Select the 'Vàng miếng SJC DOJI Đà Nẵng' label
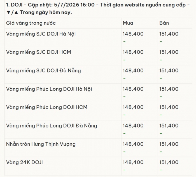 (x=43, y=70)
